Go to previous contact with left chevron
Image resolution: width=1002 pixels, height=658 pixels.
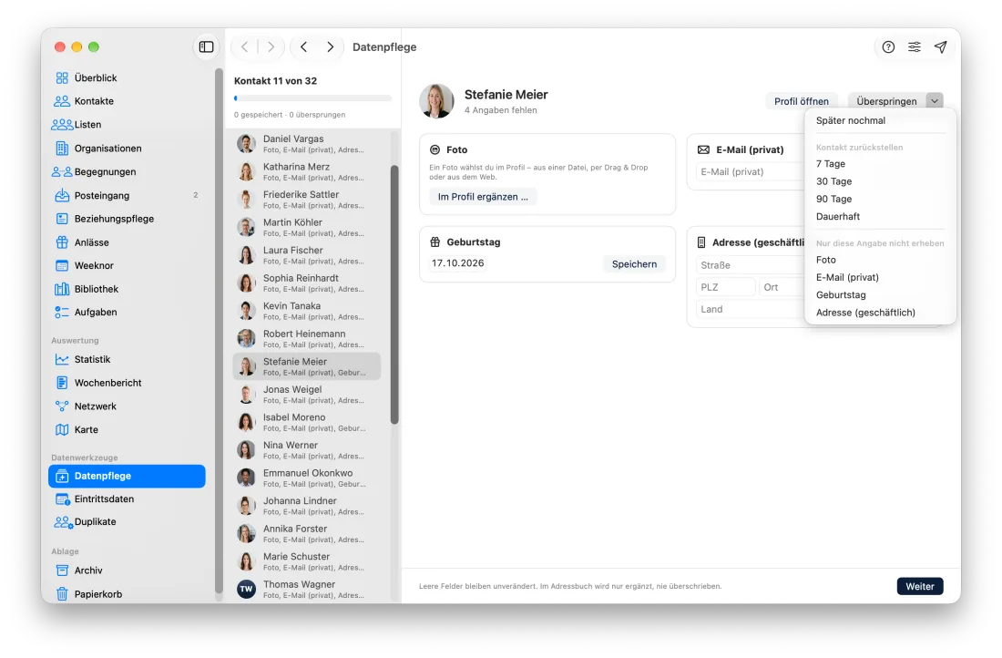(303, 46)
